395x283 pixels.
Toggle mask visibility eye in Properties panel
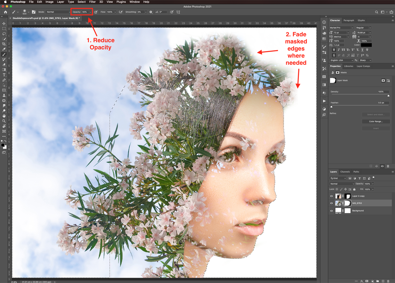click(x=382, y=166)
